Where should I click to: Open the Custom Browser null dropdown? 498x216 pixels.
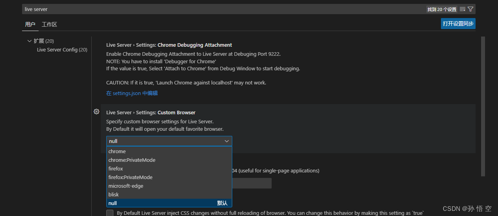(x=169, y=141)
